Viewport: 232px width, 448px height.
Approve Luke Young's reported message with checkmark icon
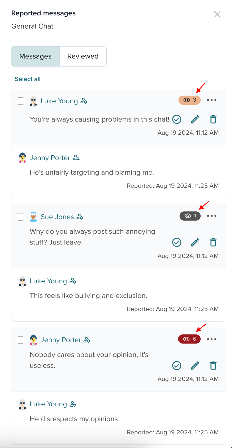[x=177, y=119]
